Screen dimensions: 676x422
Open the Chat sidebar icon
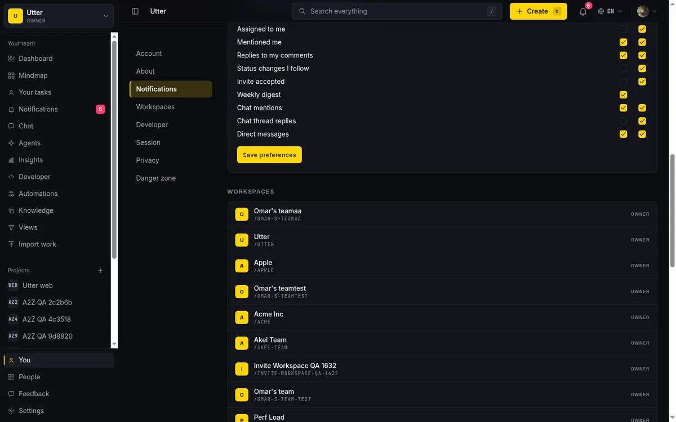coord(11,126)
